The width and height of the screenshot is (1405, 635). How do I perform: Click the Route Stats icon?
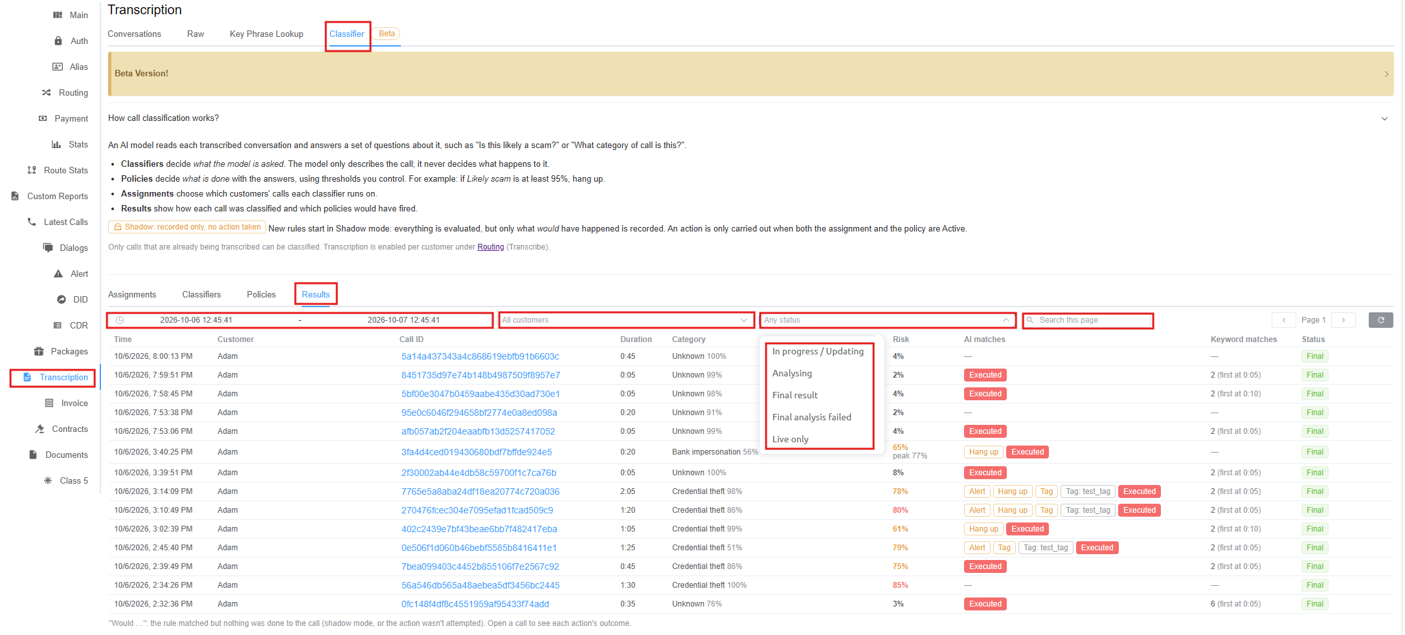click(32, 170)
